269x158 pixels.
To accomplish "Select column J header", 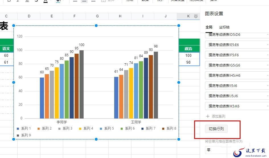I will click(166, 16).
